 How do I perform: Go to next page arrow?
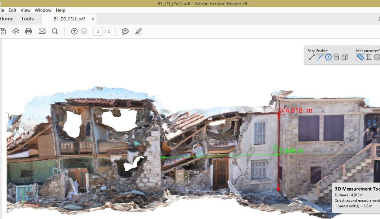coord(84,31)
